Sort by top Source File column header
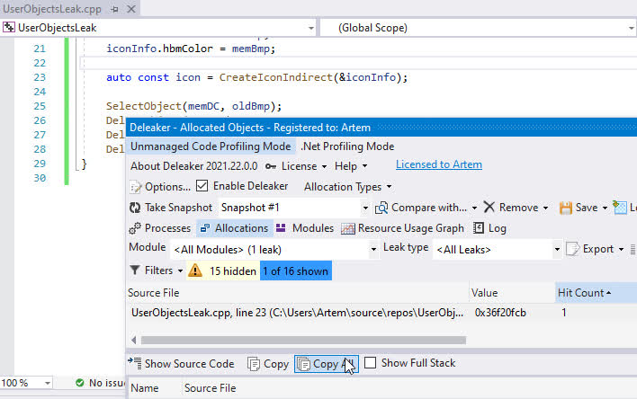 click(298, 293)
